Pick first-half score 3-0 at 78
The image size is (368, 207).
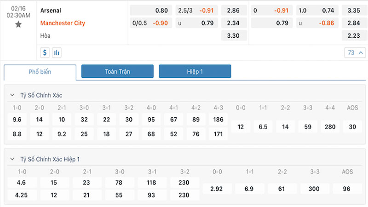pyautogui.click(x=120, y=183)
